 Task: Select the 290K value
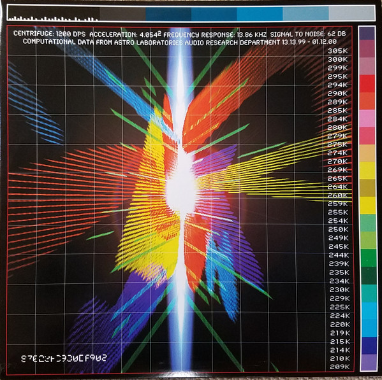tap(337, 94)
